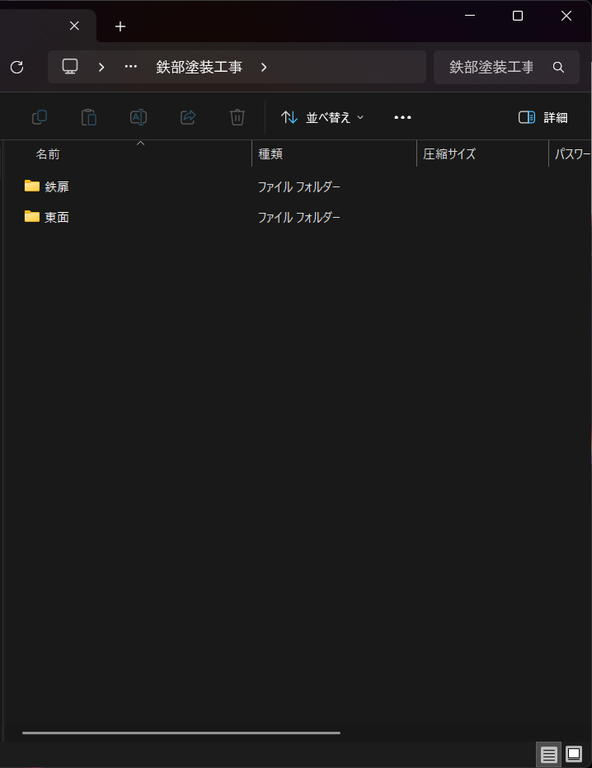Click the horizontal scrollbar at bottom
The height and width of the screenshot is (768, 592).
pos(181,733)
